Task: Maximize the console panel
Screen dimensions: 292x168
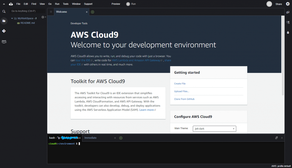Action: [277, 138]
